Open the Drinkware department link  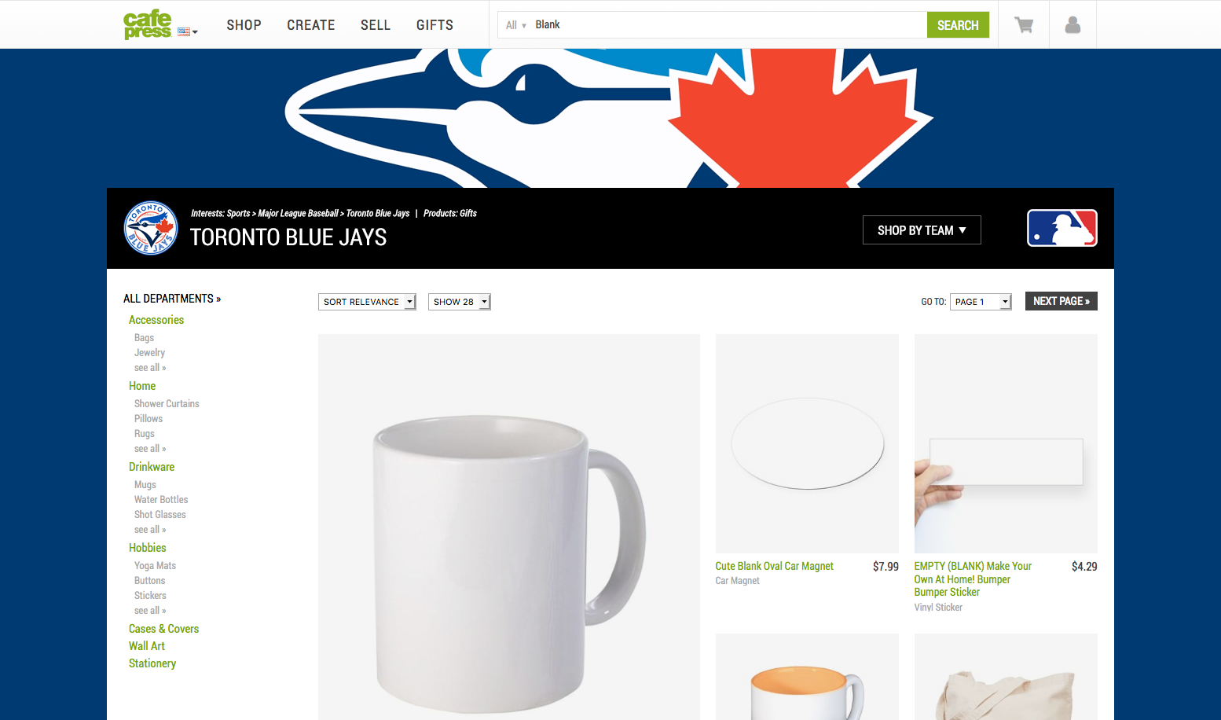click(152, 467)
